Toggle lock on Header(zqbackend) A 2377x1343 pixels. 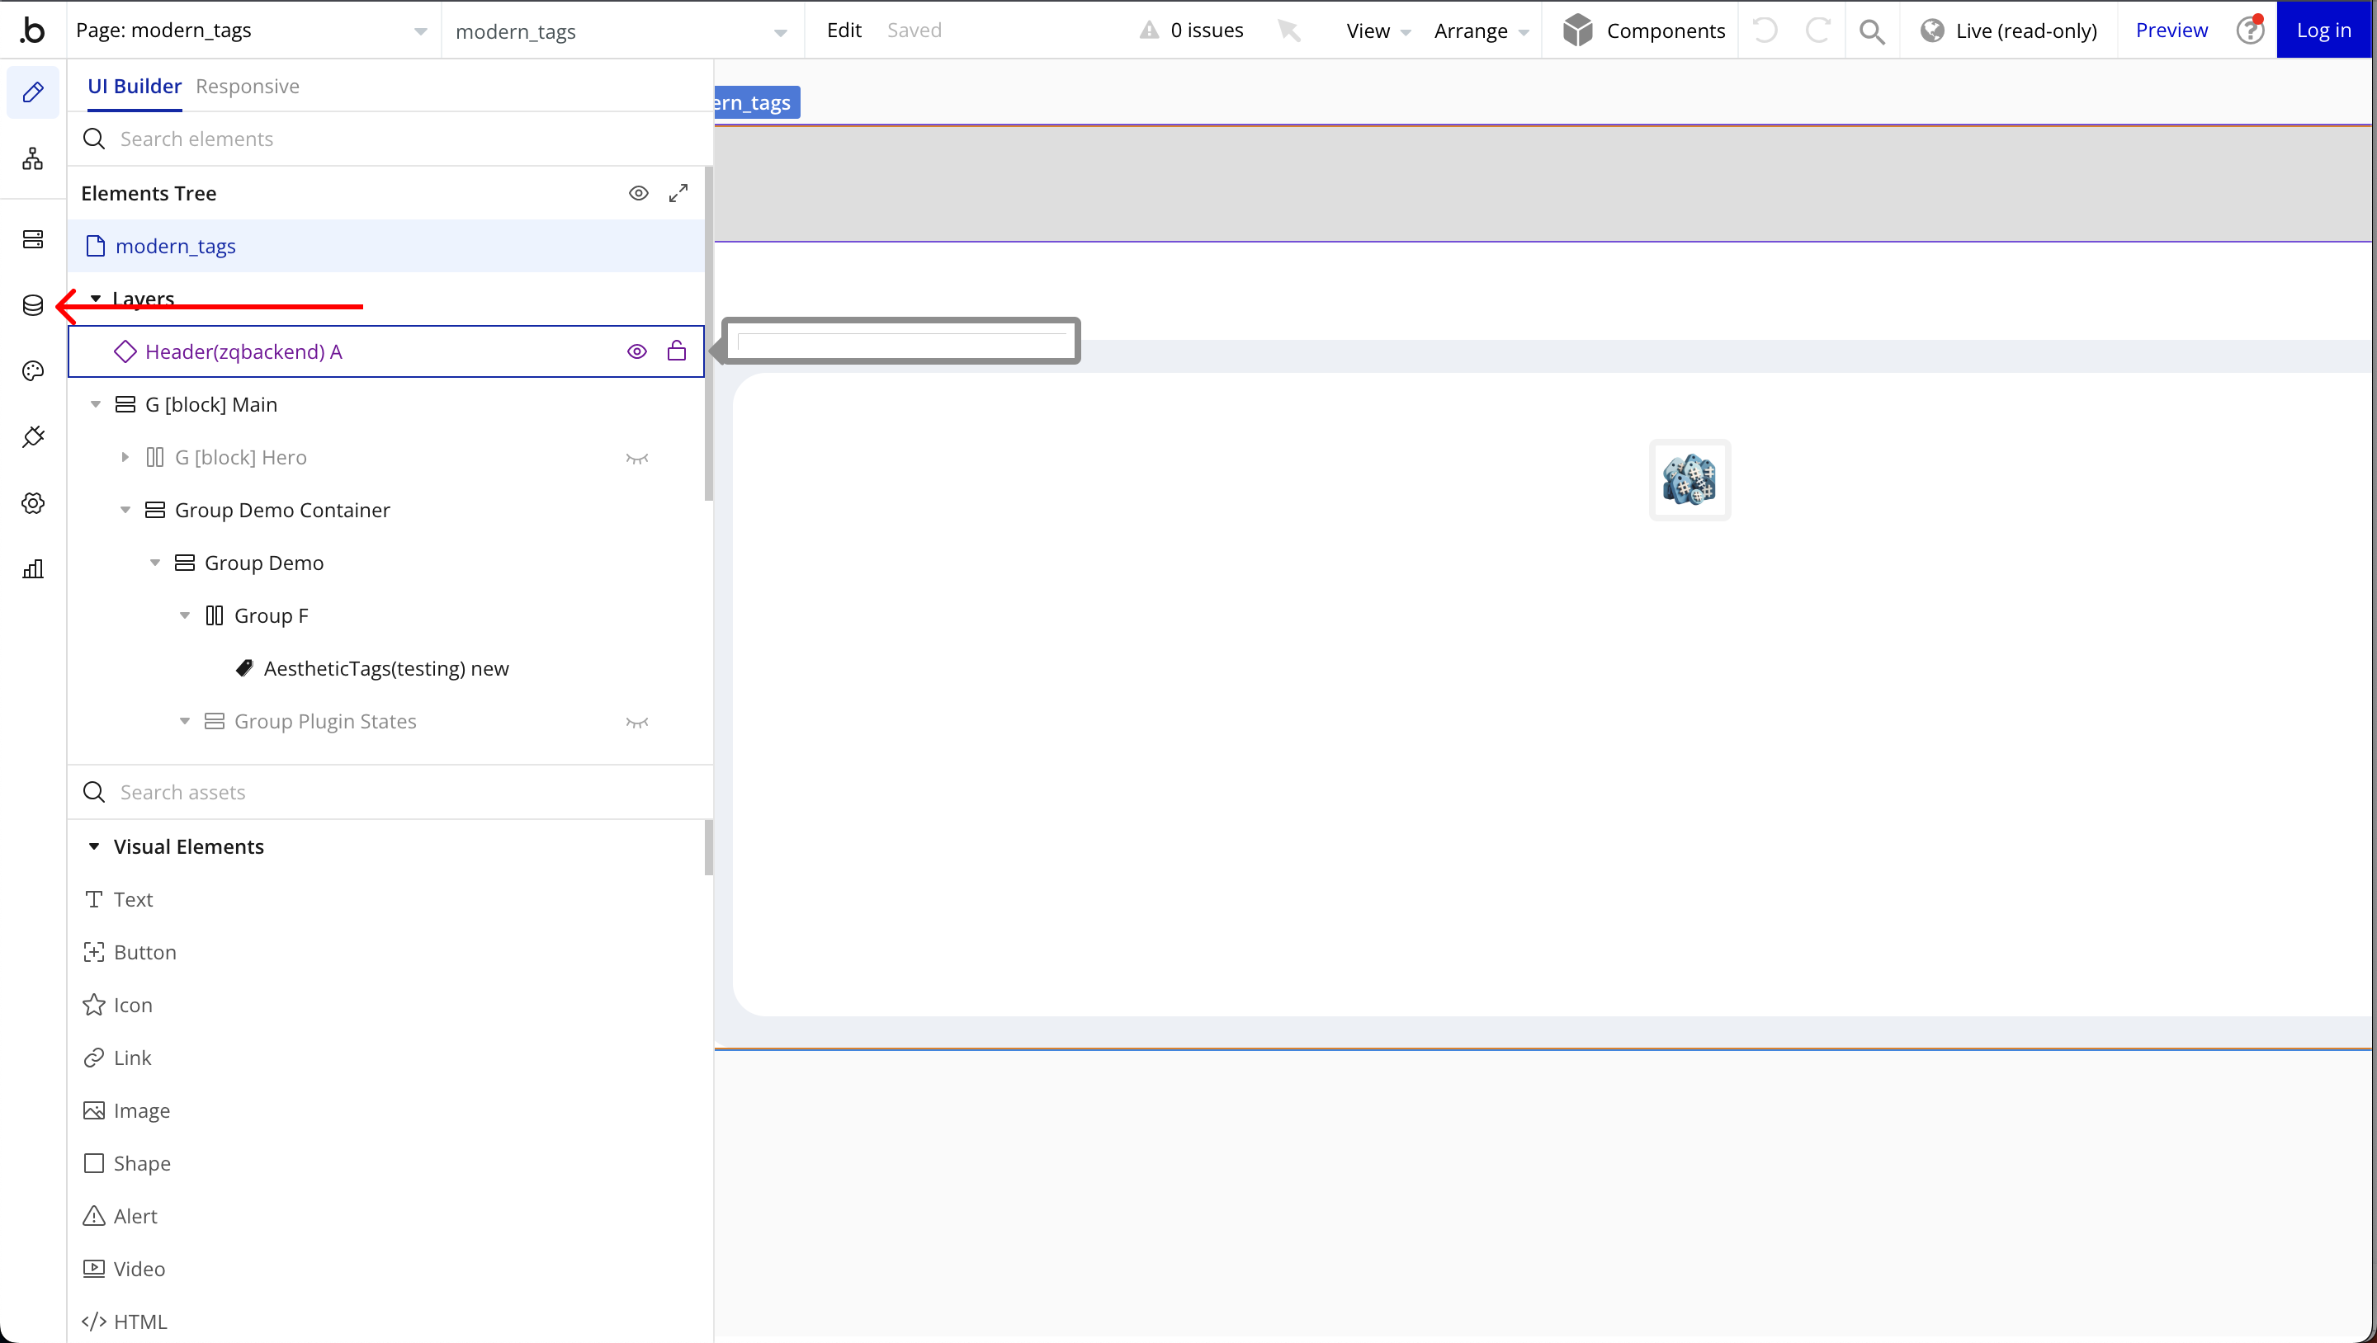point(677,351)
